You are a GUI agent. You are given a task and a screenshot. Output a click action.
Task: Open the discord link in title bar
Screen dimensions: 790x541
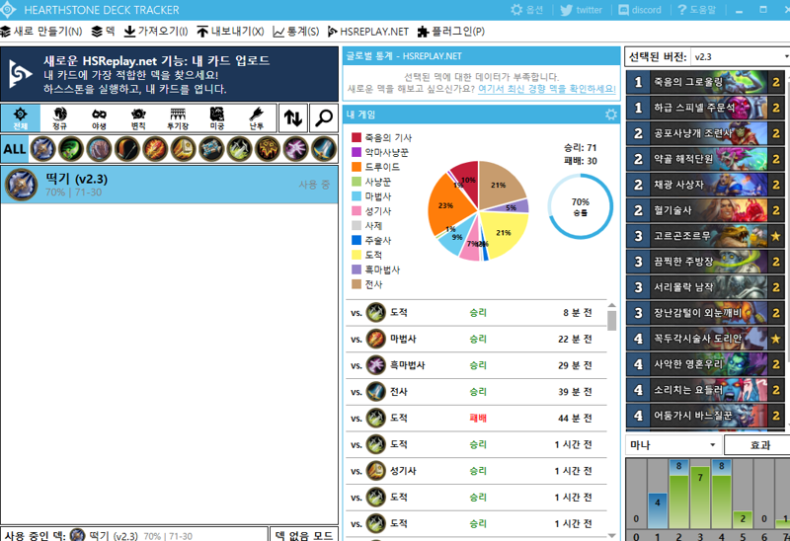tap(640, 10)
